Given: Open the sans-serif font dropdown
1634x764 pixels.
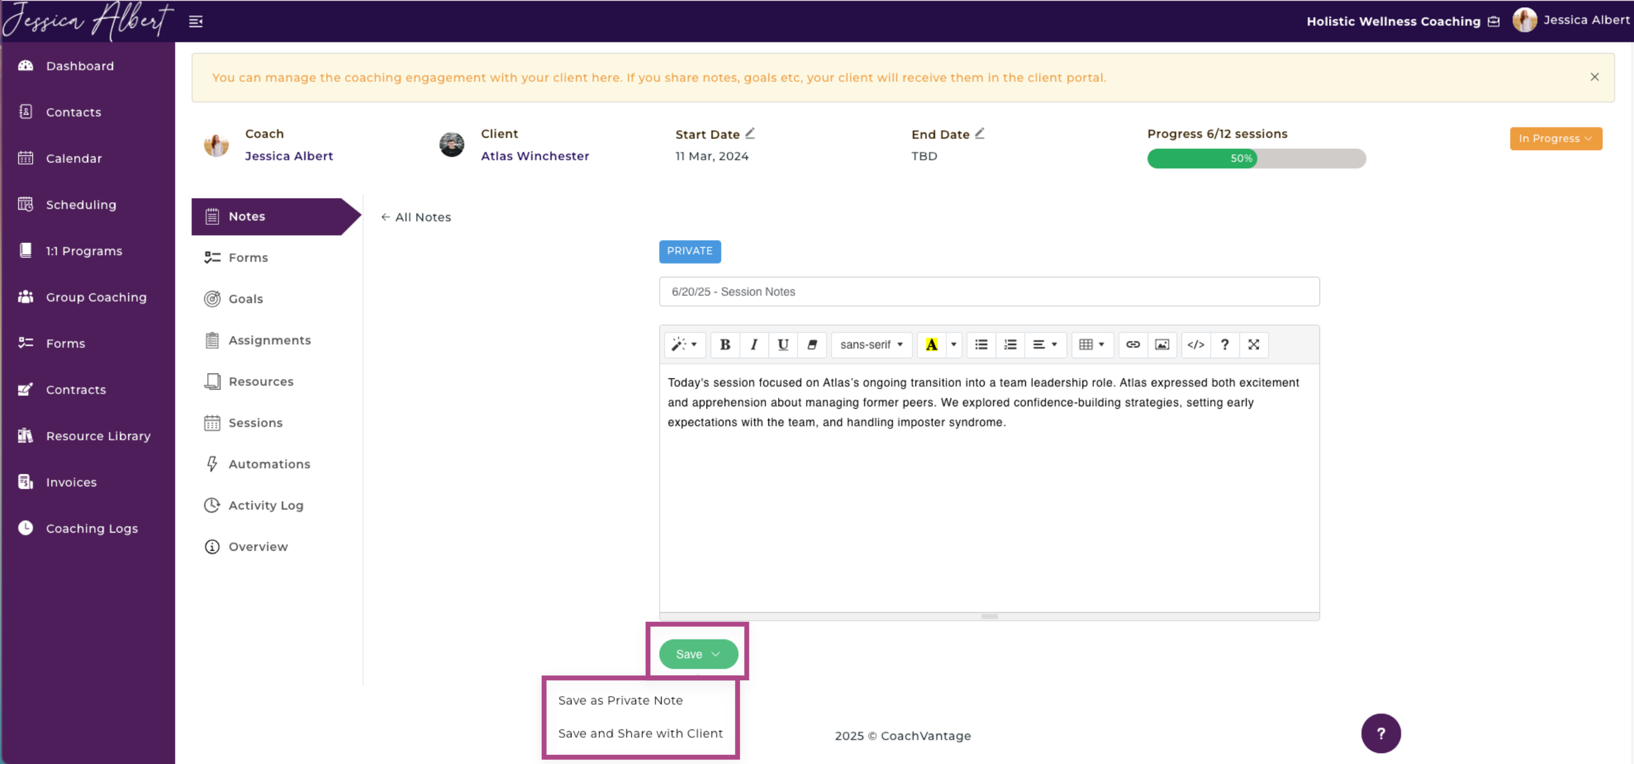Looking at the screenshot, I should pyautogui.click(x=872, y=345).
